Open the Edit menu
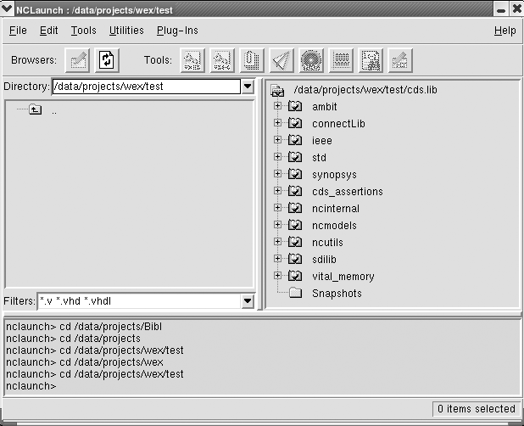 pyautogui.click(x=49, y=31)
